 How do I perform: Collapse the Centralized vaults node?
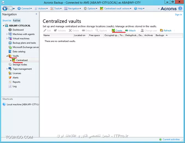click(x=11, y=60)
